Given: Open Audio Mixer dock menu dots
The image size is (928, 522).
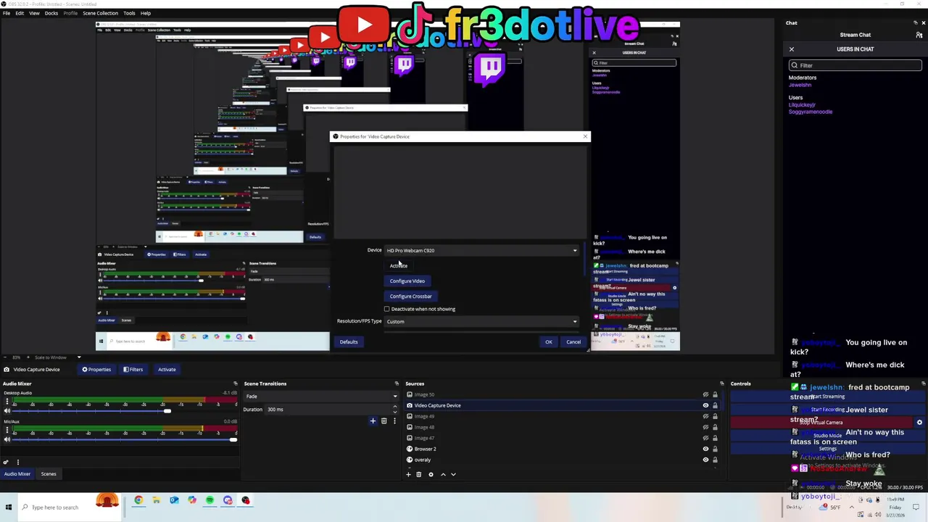Looking at the screenshot, I should pos(18,462).
